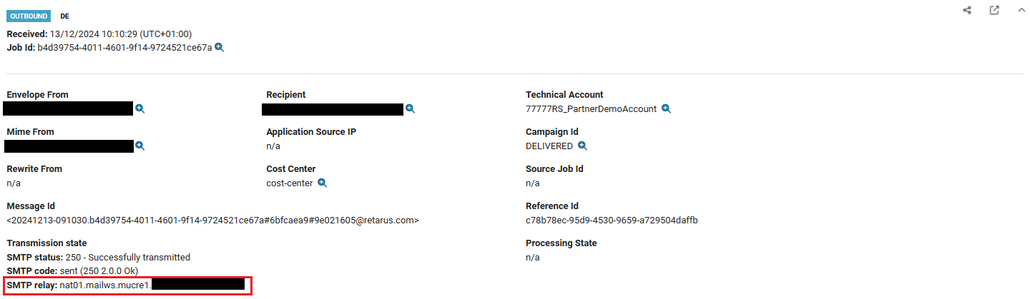Image resolution: width=1030 pixels, height=299 pixels.
Task: Click the OUTBOUND badge
Action: [29, 16]
